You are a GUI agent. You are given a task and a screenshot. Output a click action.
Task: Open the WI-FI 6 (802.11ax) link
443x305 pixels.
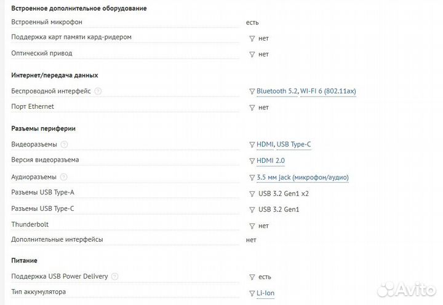click(x=328, y=91)
